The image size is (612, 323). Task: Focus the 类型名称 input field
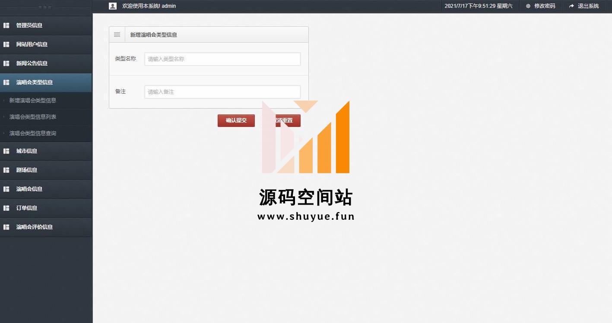click(x=222, y=59)
